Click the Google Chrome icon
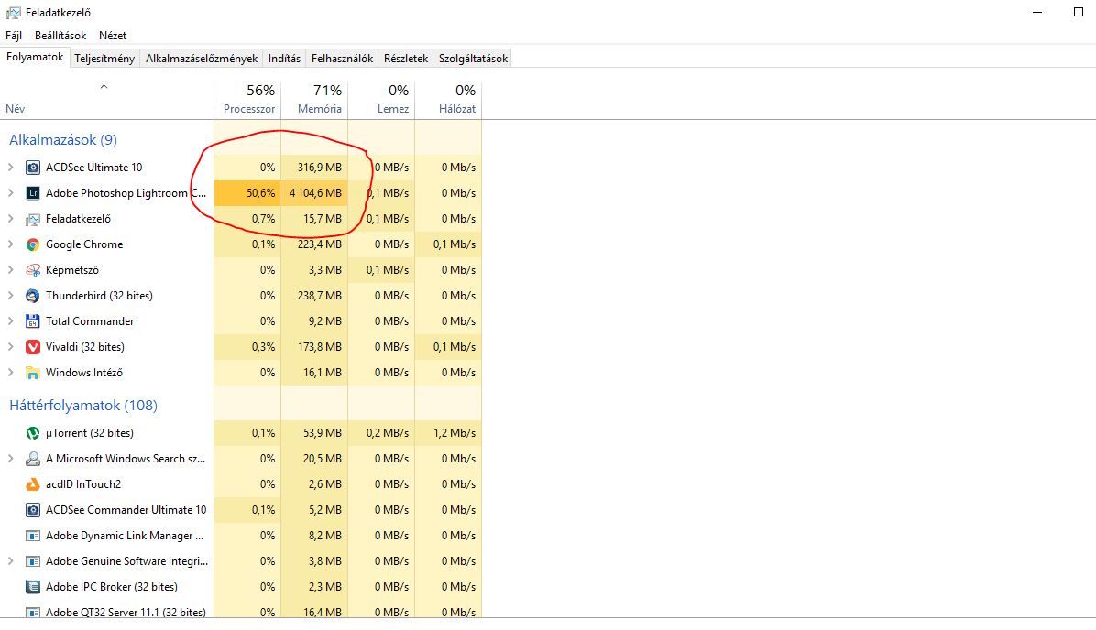This screenshot has height=630, width=1096. [33, 244]
